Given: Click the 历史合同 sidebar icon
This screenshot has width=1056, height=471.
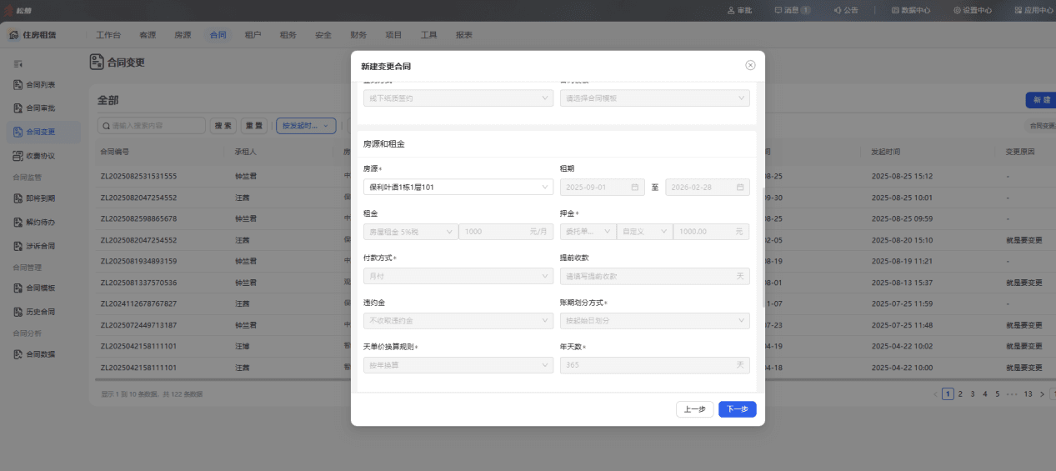Looking at the screenshot, I should 18,312.
